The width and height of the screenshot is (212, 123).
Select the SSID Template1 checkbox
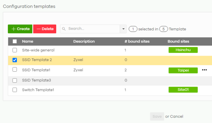[15, 70]
